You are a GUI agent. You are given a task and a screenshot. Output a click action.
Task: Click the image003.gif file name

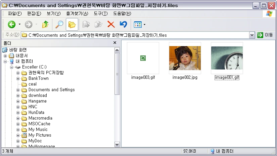[x=143, y=77]
